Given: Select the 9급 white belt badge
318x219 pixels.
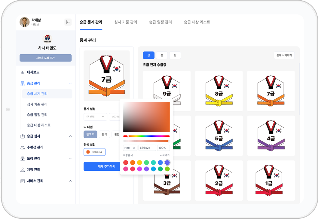Looking at the screenshot, I should (x=167, y=91).
